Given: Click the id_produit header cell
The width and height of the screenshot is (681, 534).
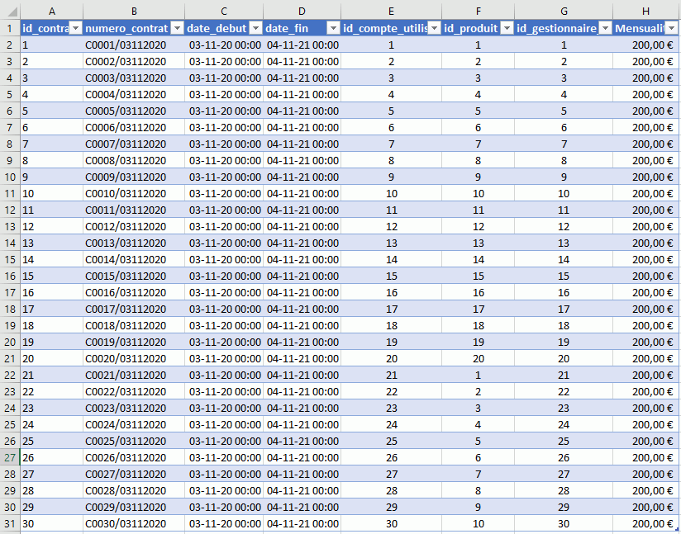Looking at the screenshot, I should pyautogui.click(x=479, y=29).
